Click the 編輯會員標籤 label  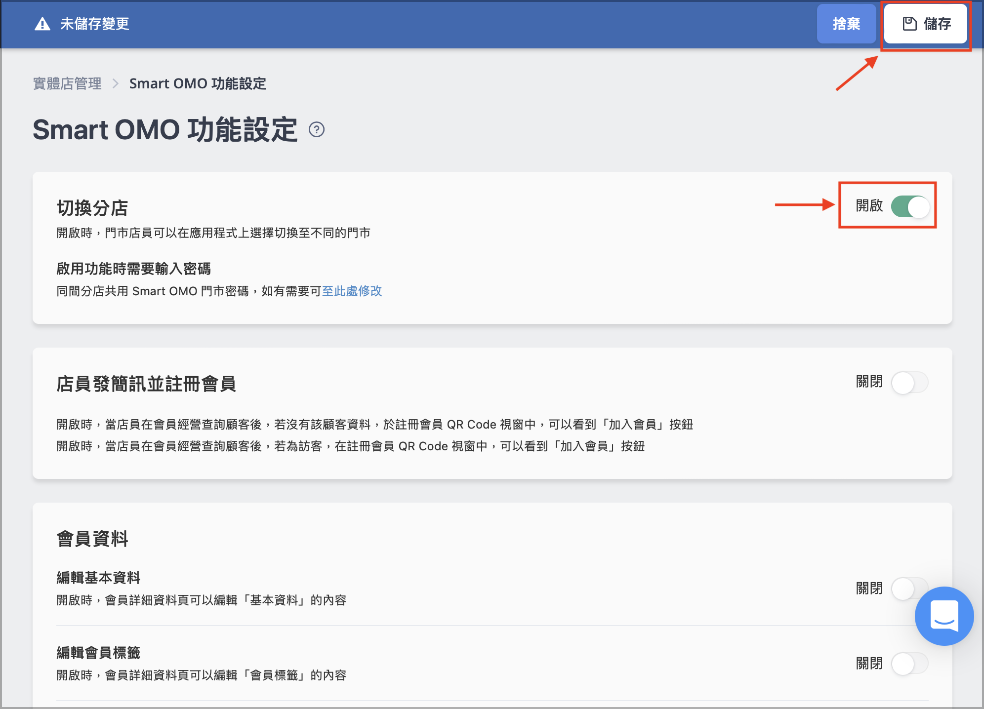pyautogui.click(x=98, y=653)
